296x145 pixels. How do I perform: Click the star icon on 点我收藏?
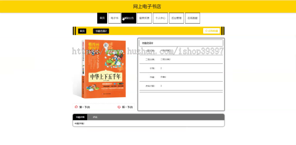206,31
